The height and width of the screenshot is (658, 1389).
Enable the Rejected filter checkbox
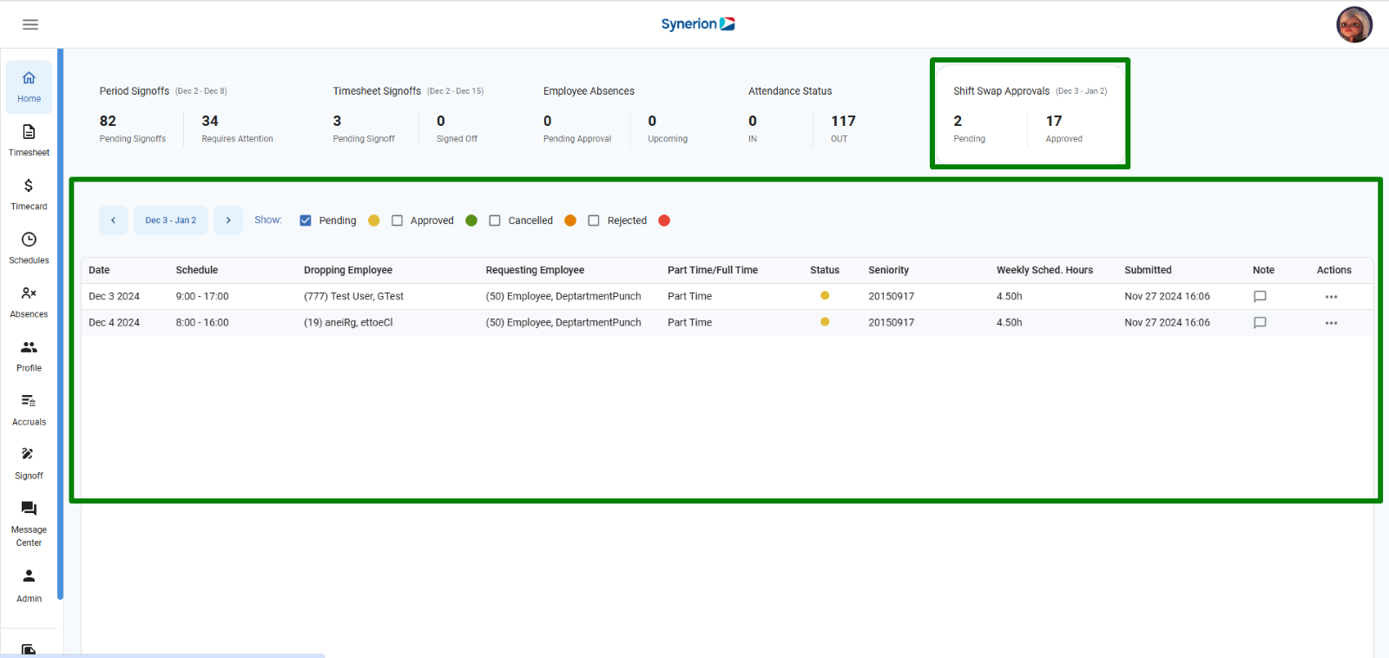(594, 220)
